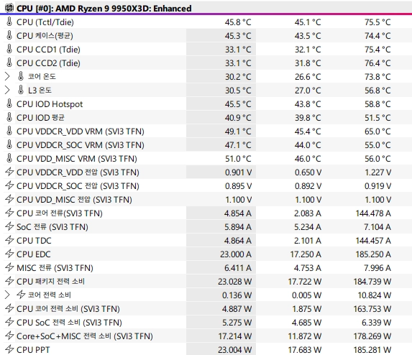Click lightning icon for CPU VDDCR_SOC 전압
Image resolution: width=412 pixels, height=355 pixels.
tap(9, 185)
